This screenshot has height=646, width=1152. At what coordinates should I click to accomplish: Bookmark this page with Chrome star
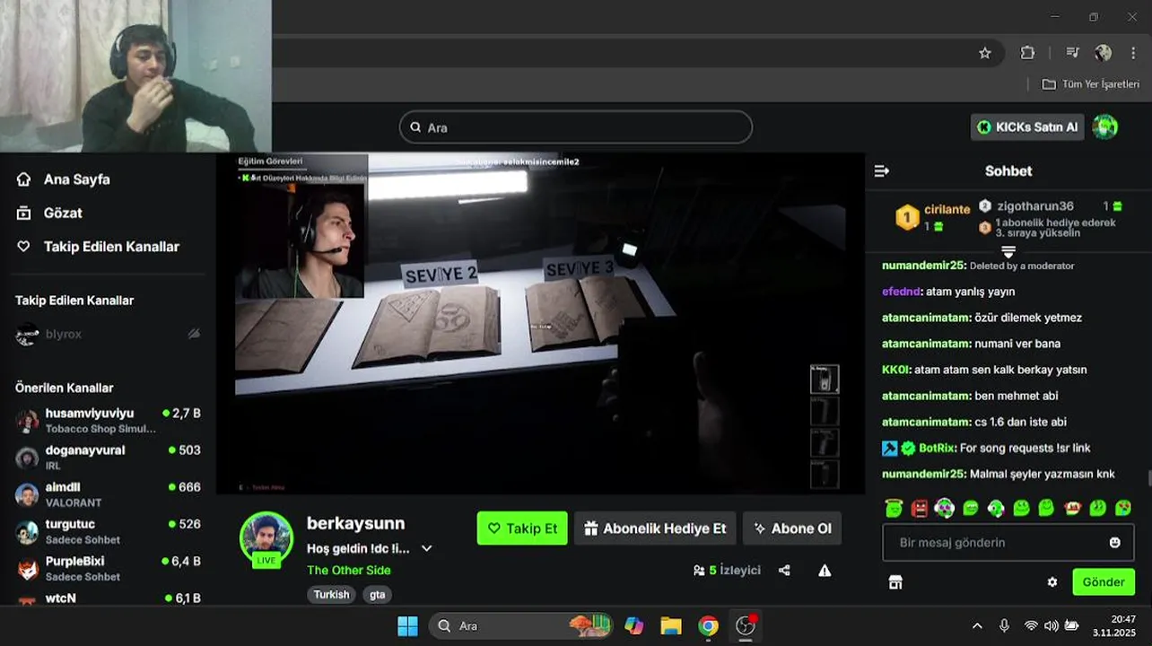985,53
